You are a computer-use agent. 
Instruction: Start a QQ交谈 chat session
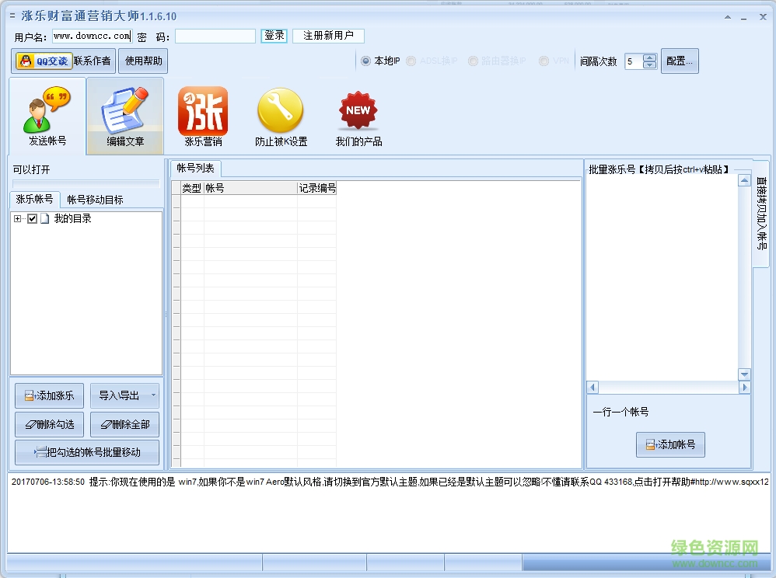point(43,60)
